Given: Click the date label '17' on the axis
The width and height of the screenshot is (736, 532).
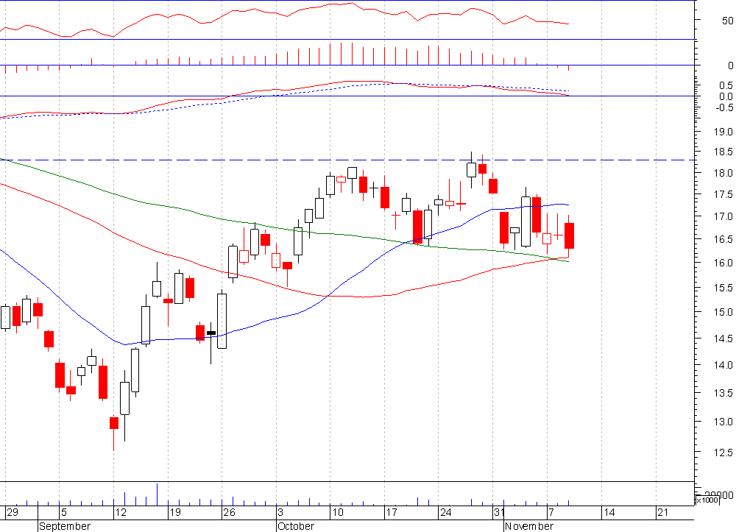Looking at the screenshot, I should pos(392,512).
